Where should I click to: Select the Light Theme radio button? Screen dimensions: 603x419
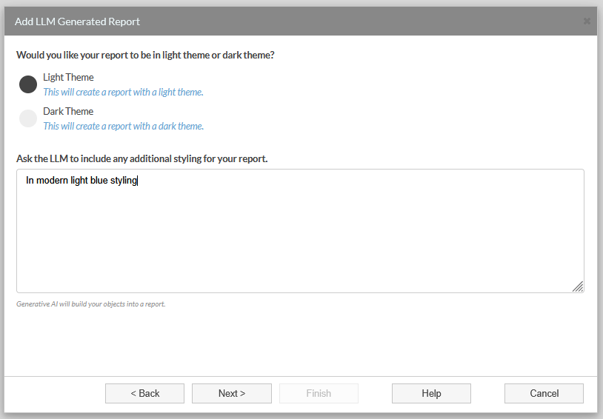[x=28, y=84]
